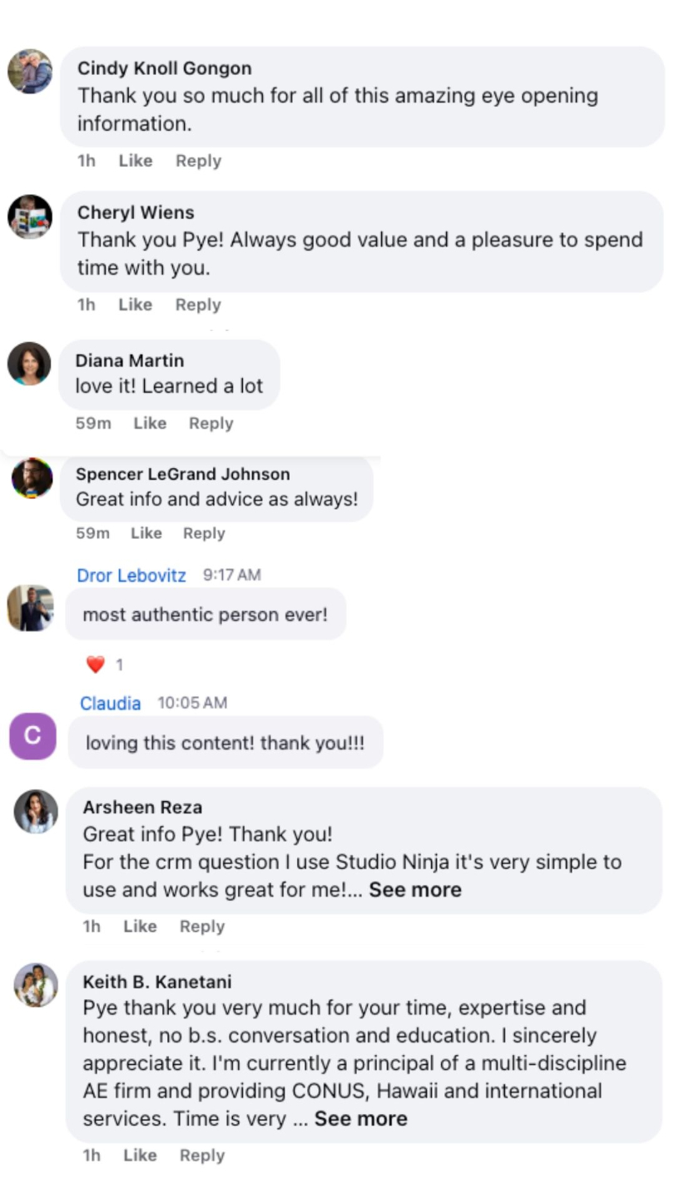Like Cindy Knoll Gongon's comment
674x1199 pixels.
coord(136,161)
